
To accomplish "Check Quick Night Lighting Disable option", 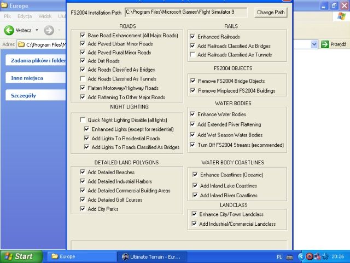I will click(x=83, y=120).
